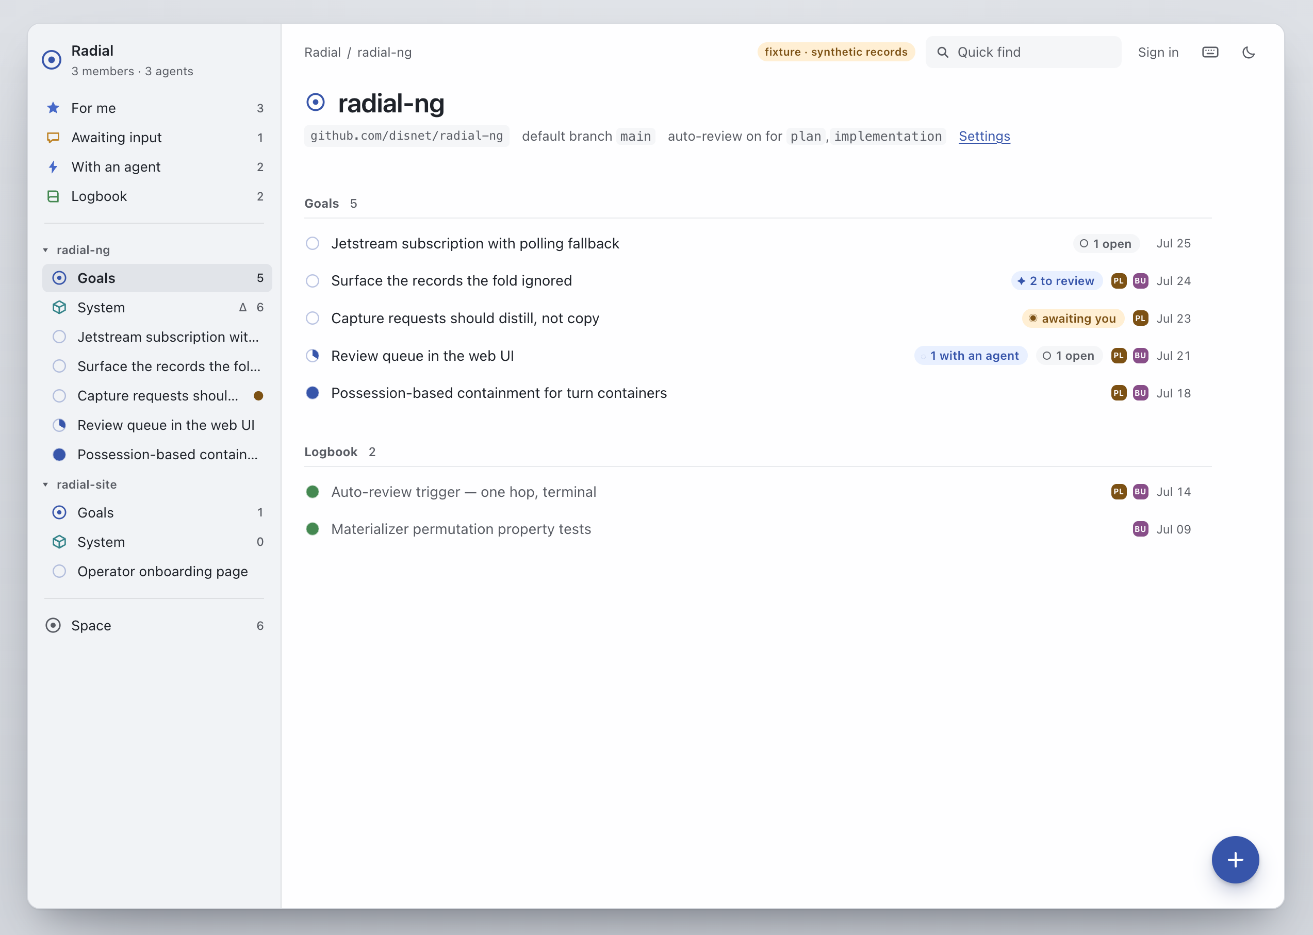Toggle dark mode moon icon

click(1249, 53)
